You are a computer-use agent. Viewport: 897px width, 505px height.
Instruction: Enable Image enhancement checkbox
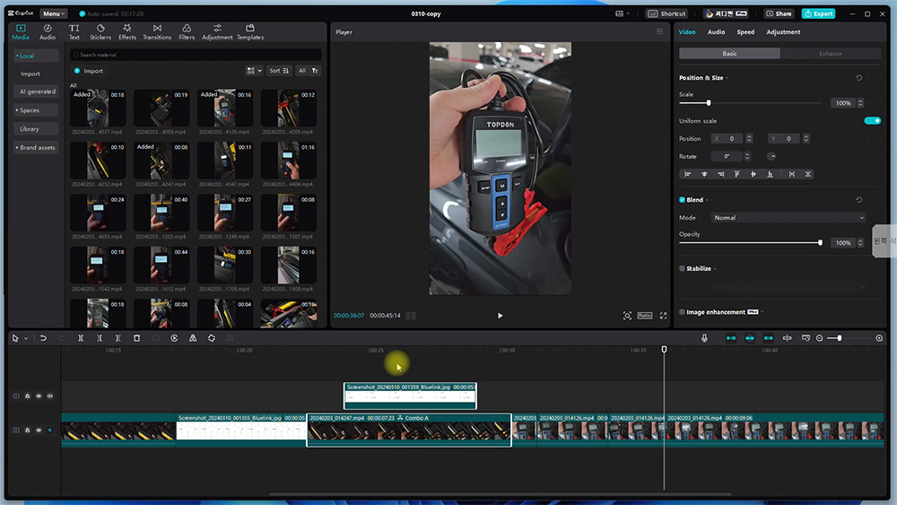[x=682, y=312]
